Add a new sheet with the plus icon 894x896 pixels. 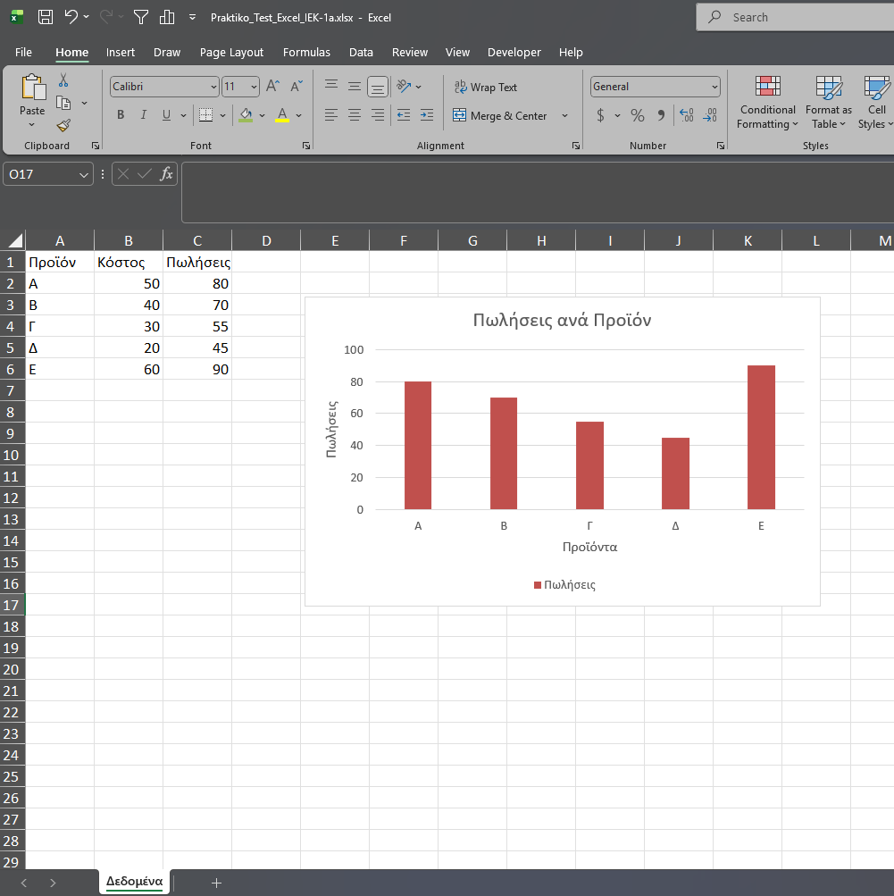(x=216, y=883)
